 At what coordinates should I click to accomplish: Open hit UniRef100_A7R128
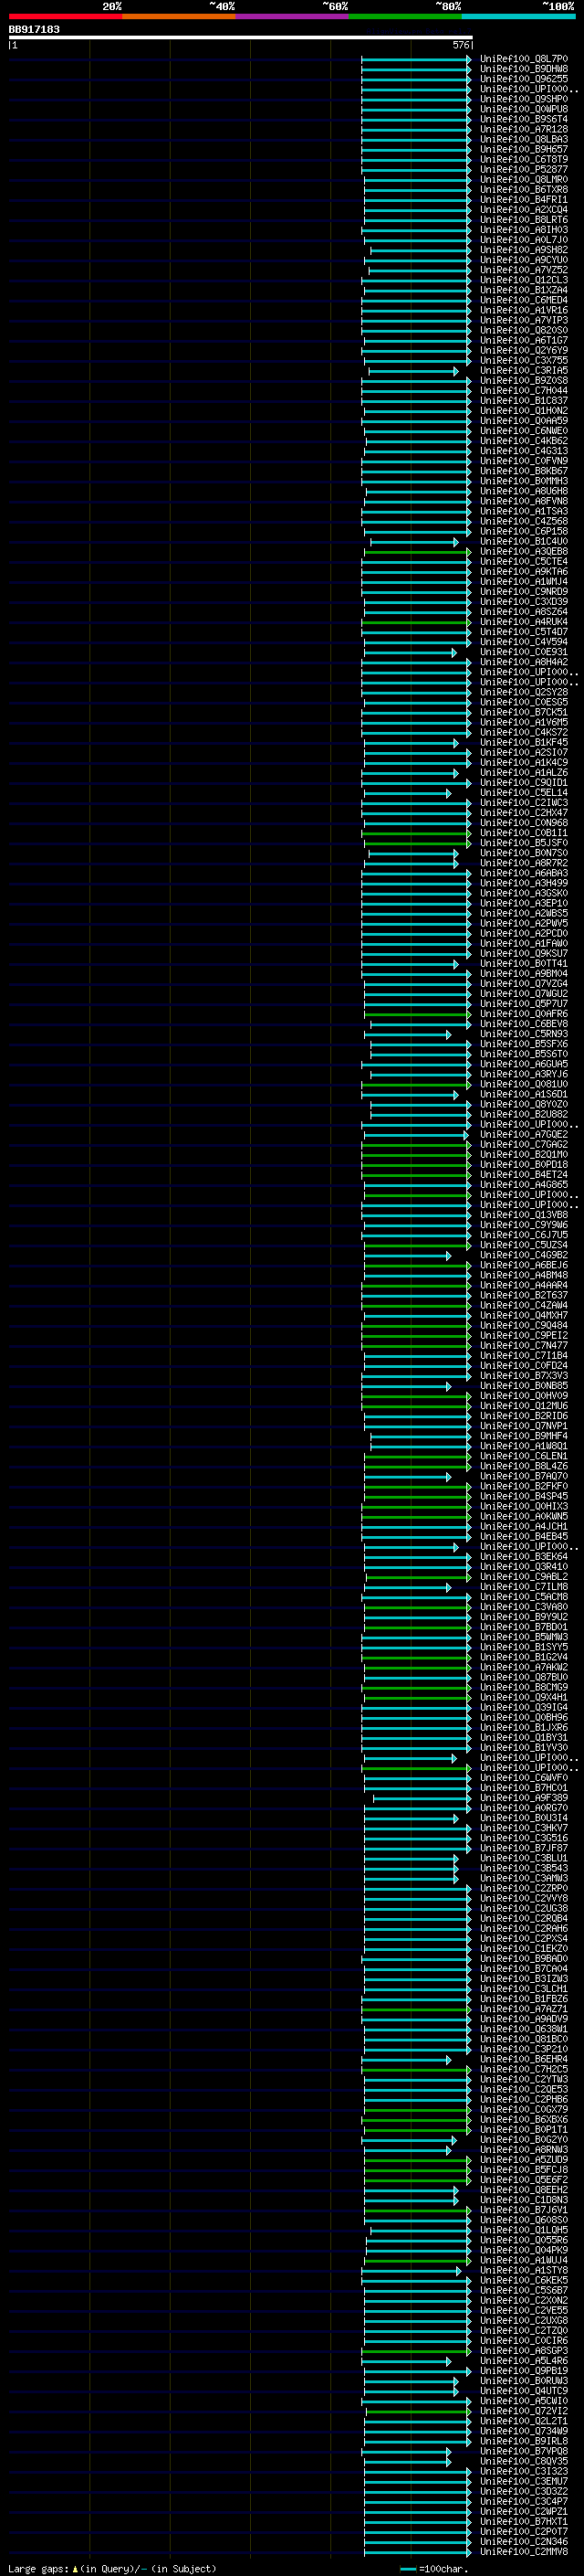click(523, 129)
